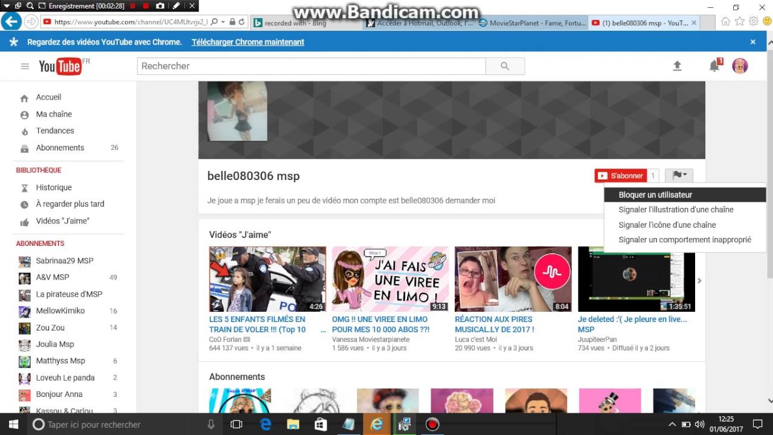
Task: Click the S'abonner subscribe button
Action: (x=621, y=176)
